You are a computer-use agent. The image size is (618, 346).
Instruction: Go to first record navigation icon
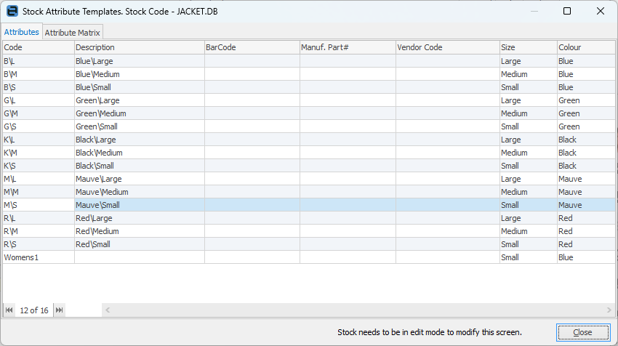click(x=9, y=310)
